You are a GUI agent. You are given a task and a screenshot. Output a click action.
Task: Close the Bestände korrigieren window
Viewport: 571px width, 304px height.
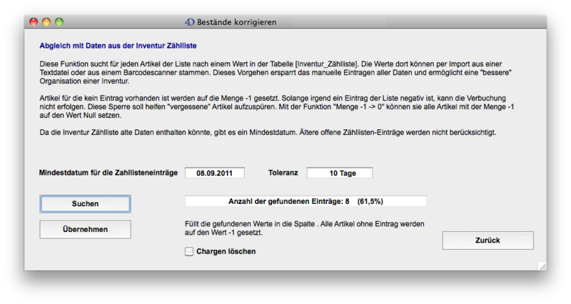(33, 22)
